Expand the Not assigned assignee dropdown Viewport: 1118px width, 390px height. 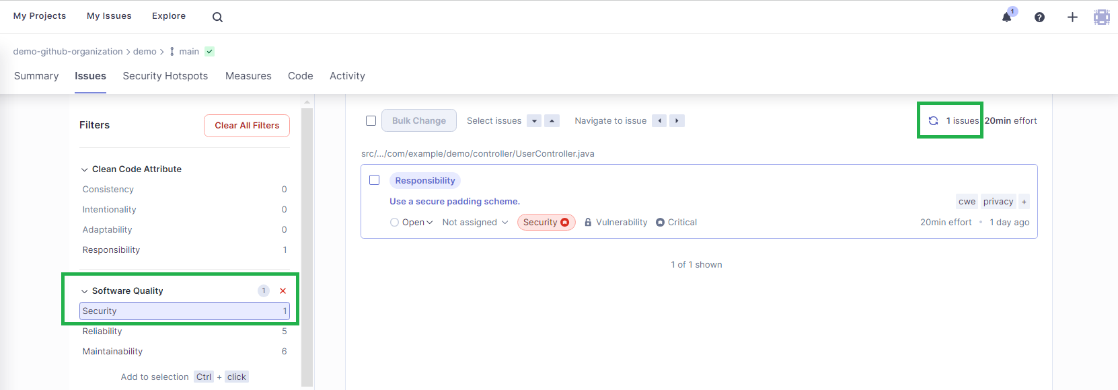tap(475, 223)
